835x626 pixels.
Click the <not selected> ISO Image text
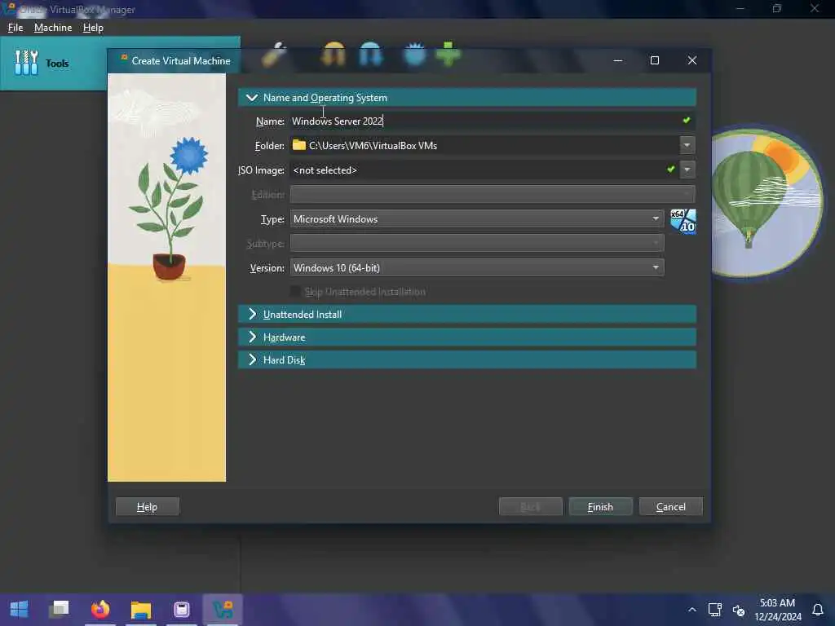point(325,170)
